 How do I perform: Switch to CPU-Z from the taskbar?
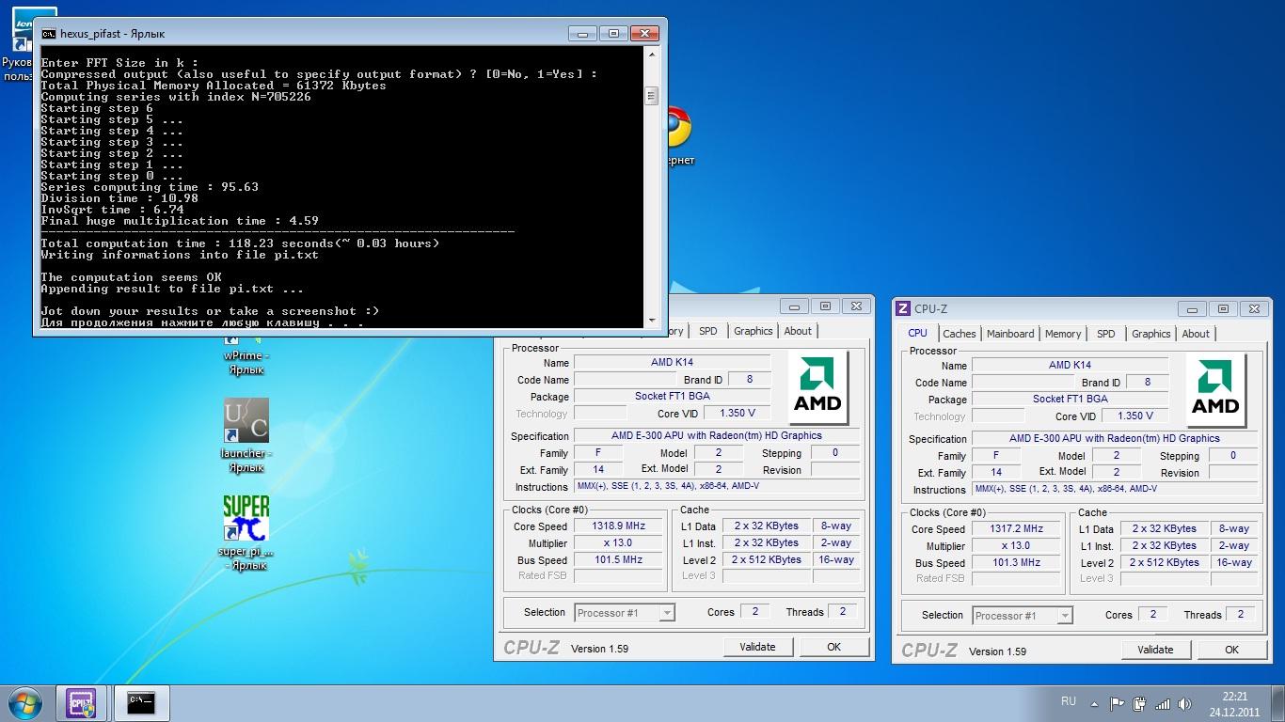82,702
